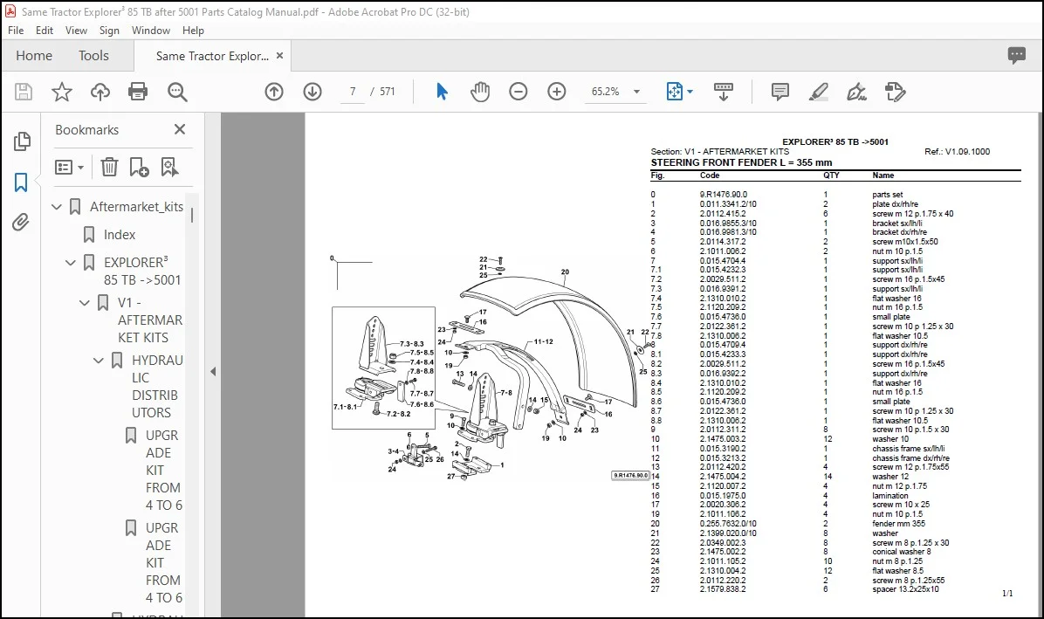Click the Save file icon

pyautogui.click(x=24, y=92)
